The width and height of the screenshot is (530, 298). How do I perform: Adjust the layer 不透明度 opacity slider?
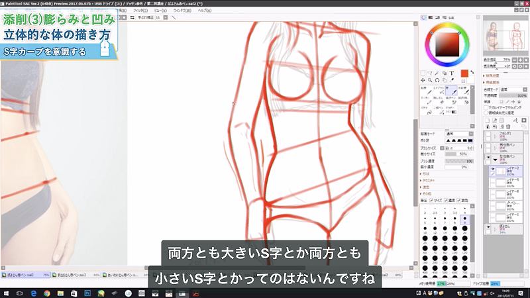513,95
